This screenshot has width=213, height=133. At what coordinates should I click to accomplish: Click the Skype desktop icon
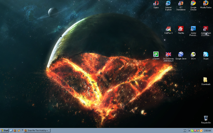206,56
